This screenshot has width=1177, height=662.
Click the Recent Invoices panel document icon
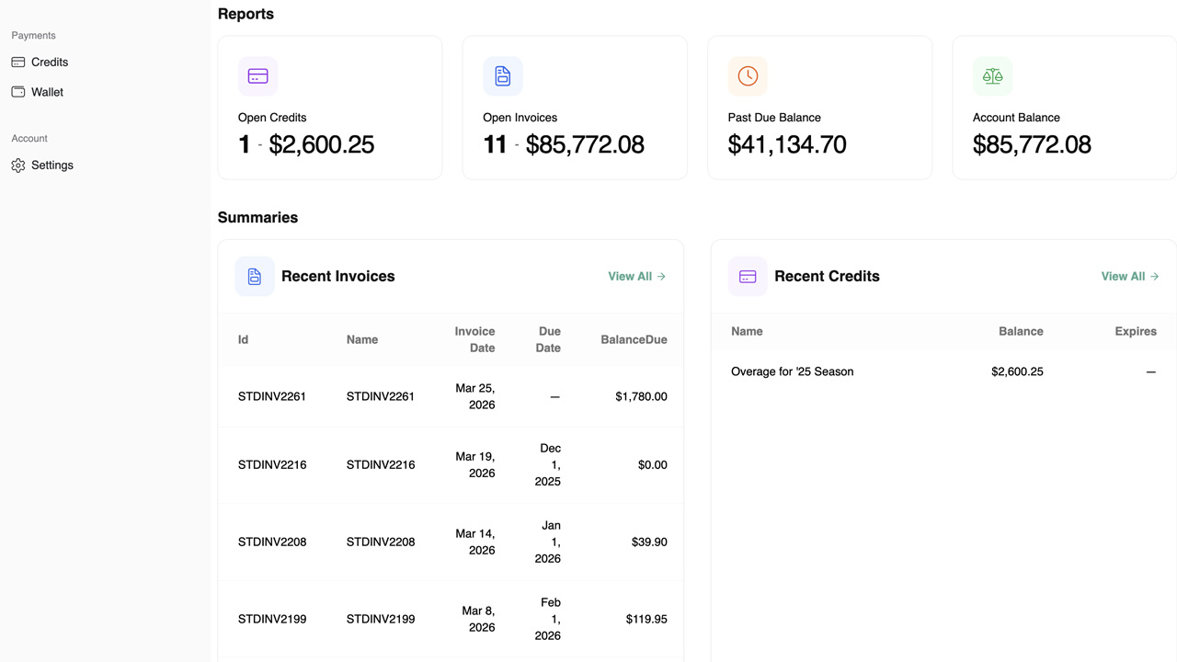(x=254, y=276)
